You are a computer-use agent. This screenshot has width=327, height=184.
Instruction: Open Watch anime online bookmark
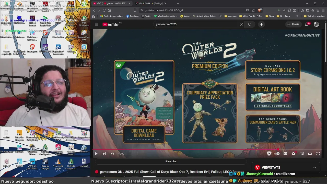pos(166,16)
